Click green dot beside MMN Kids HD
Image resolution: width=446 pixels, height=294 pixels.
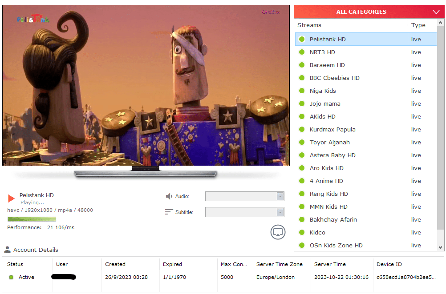302,207
